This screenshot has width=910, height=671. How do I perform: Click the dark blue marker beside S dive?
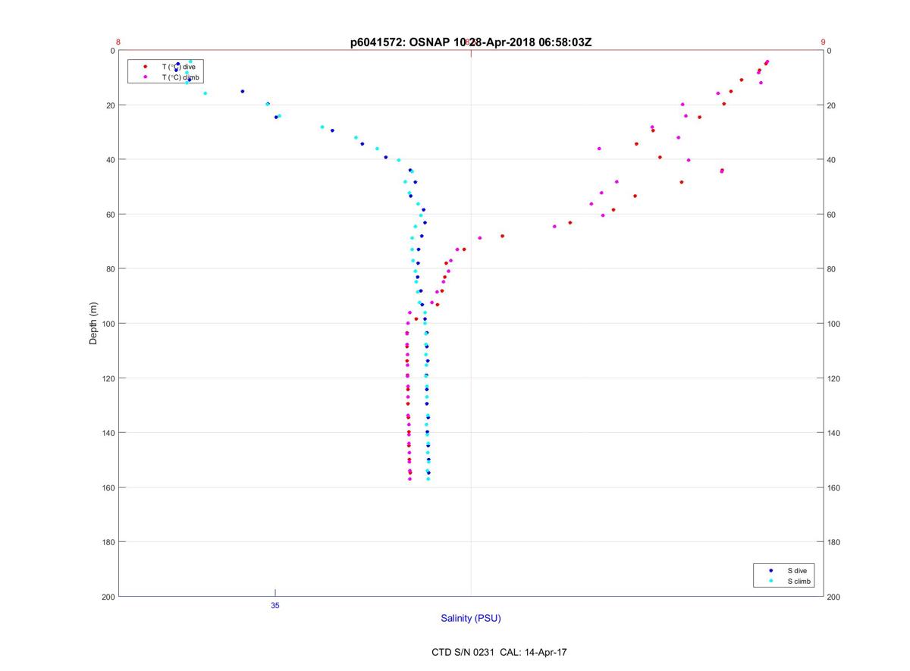tap(771, 570)
